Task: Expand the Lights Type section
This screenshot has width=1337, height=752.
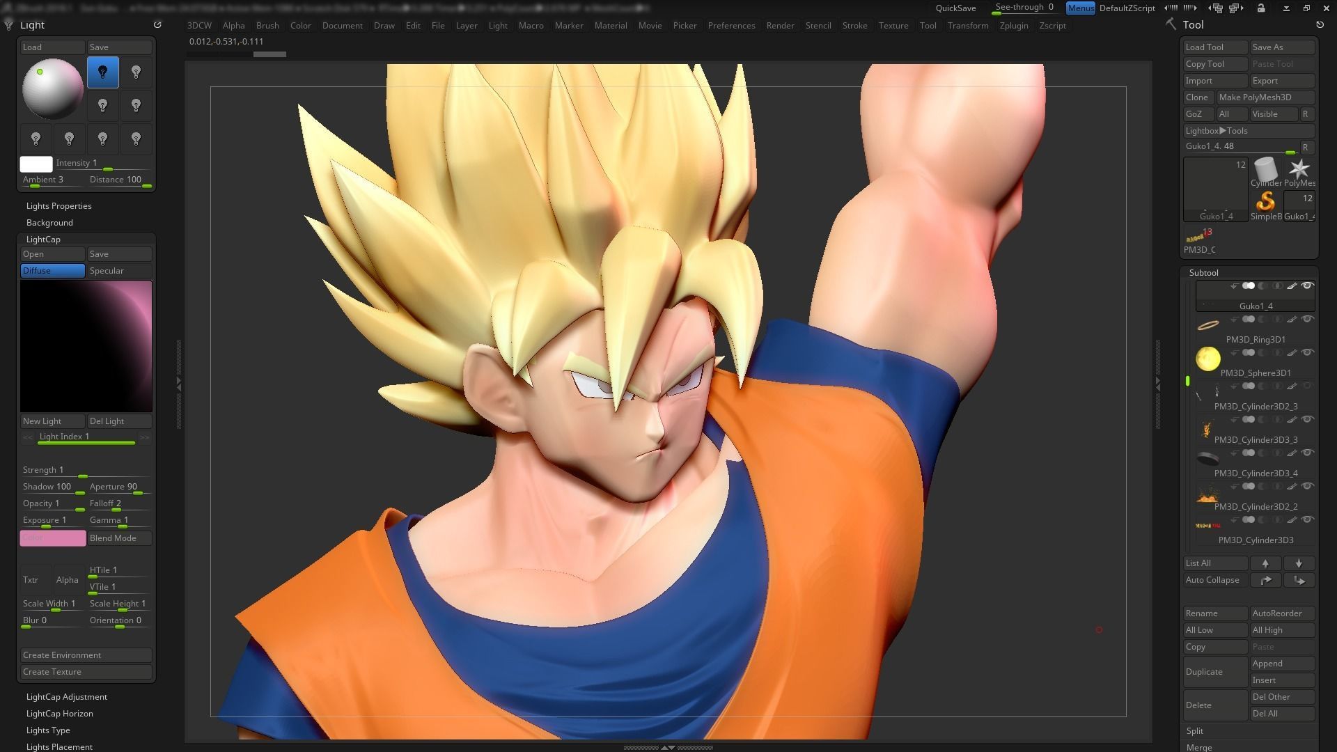Action: tap(48, 730)
